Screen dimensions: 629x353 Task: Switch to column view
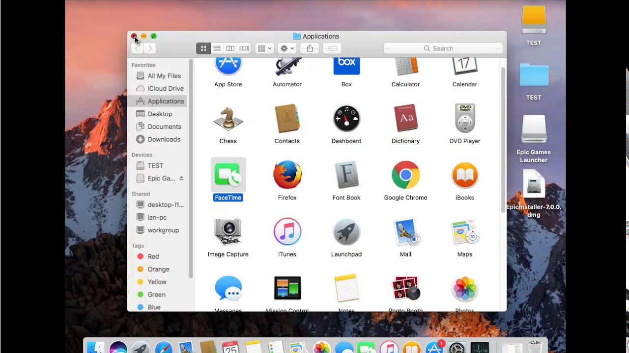[x=230, y=48]
